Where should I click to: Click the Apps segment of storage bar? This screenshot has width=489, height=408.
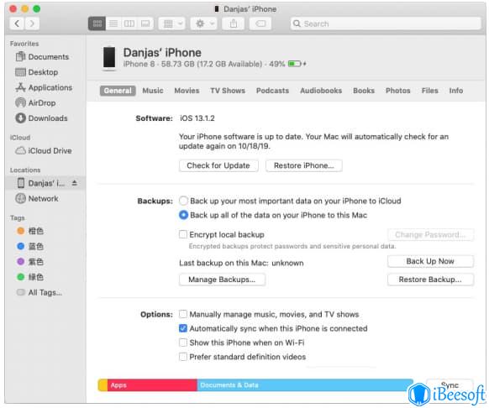point(152,385)
